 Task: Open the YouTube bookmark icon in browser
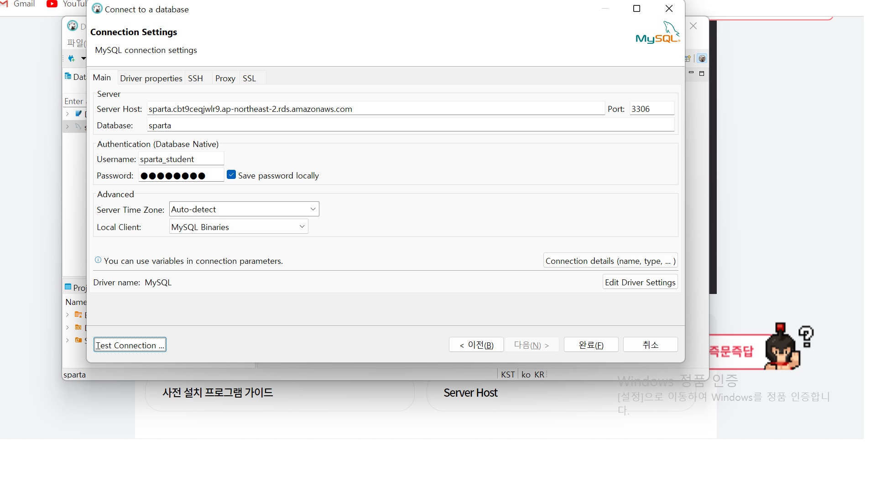[x=52, y=4]
